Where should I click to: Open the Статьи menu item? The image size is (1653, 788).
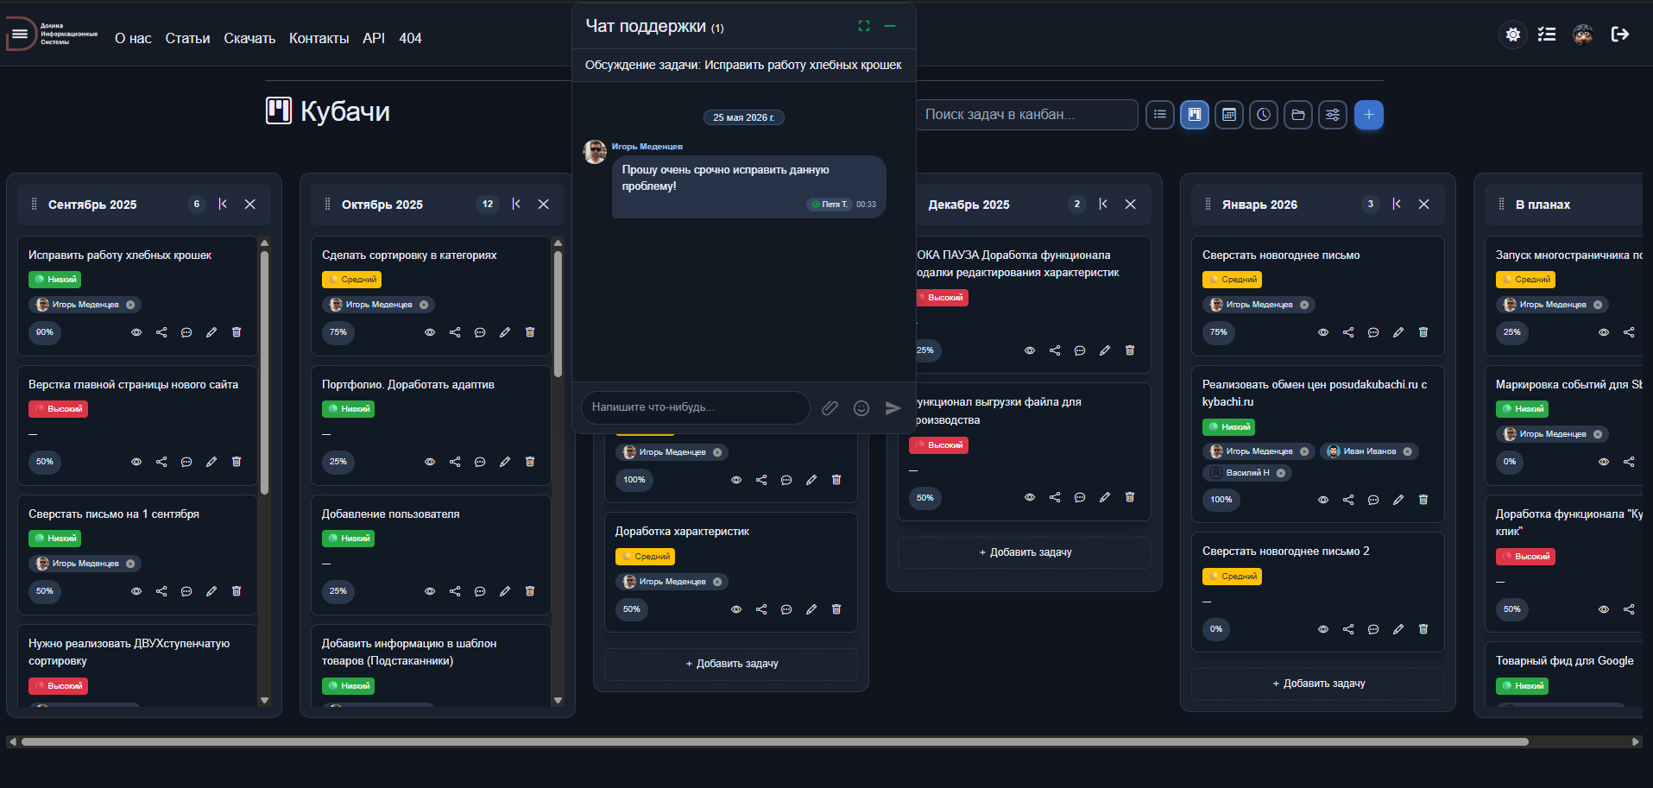187,38
